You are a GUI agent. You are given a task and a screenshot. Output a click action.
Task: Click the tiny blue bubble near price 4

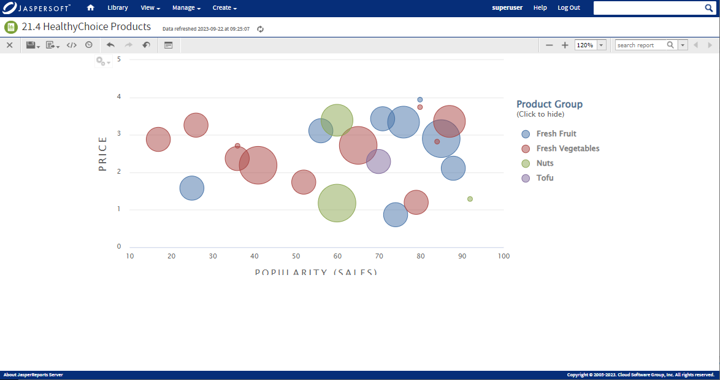tap(419, 99)
